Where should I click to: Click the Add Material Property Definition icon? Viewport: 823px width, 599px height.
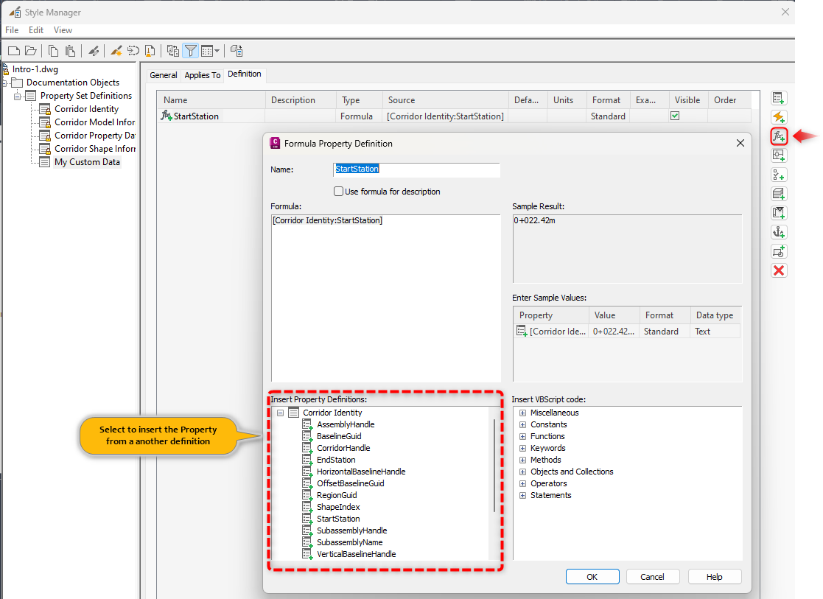tap(779, 194)
